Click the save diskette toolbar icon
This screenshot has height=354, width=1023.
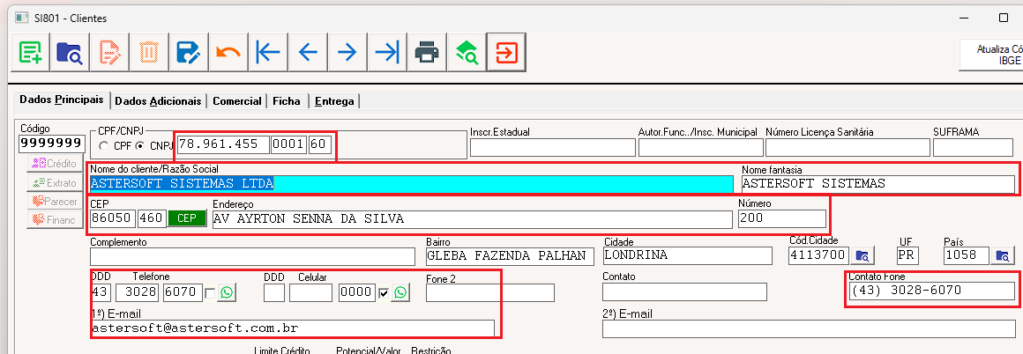[189, 52]
